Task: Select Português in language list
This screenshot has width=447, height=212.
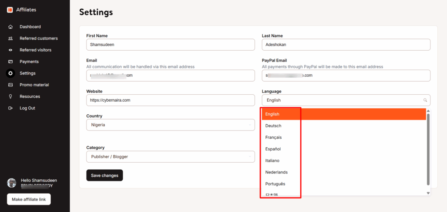Action: pyautogui.click(x=344, y=184)
